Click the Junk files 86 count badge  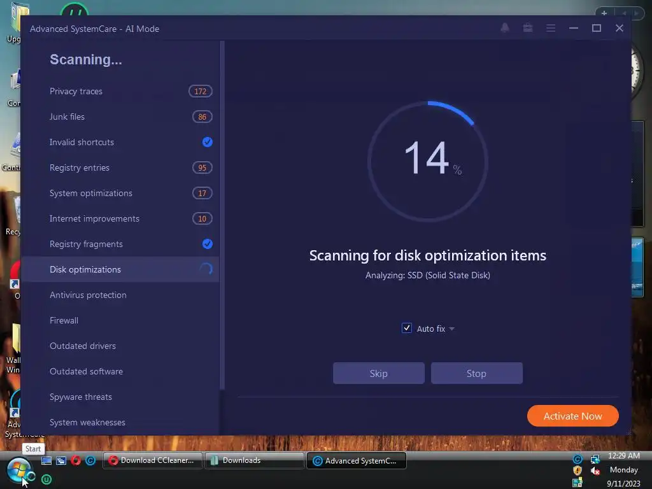[202, 117]
